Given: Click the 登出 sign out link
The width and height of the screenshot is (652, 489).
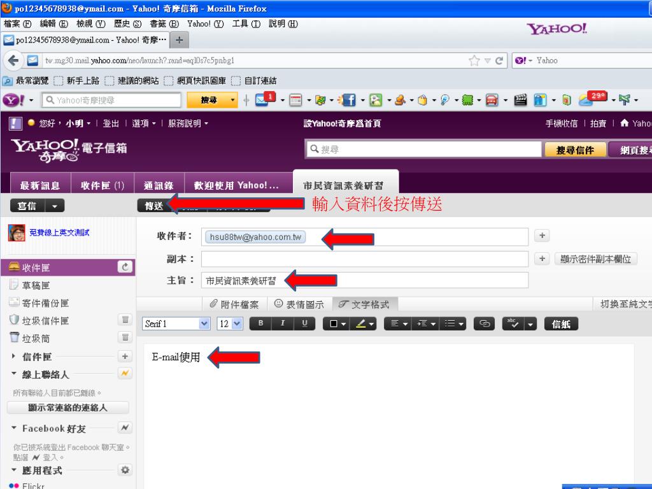Looking at the screenshot, I should pyautogui.click(x=111, y=124).
